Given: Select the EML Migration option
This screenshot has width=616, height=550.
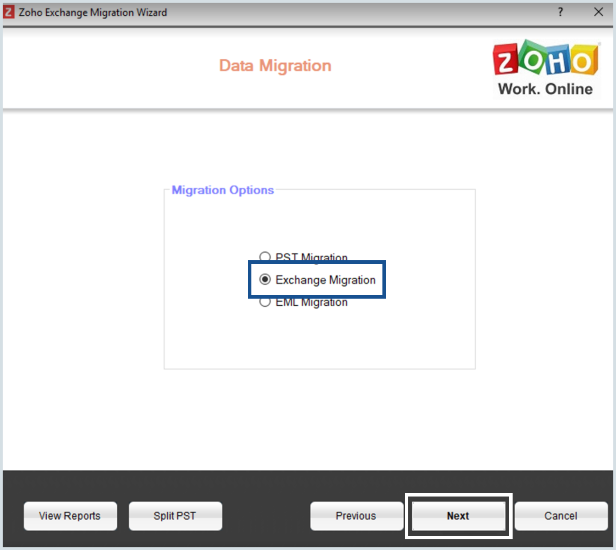Looking at the screenshot, I should click(x=266, y=302).
